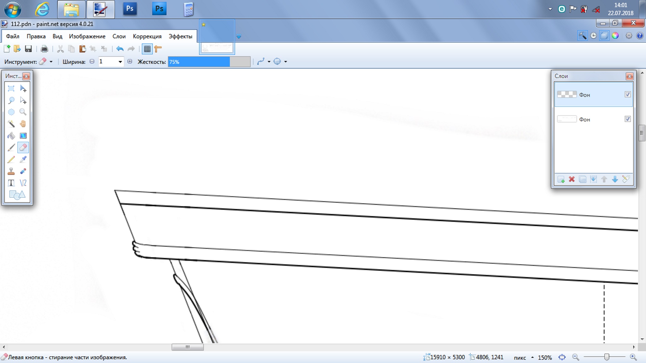Image resolution: width=646 pixels, height=363 pixels.
Task: Duplicate the selected layer
Action: point(583,179)
